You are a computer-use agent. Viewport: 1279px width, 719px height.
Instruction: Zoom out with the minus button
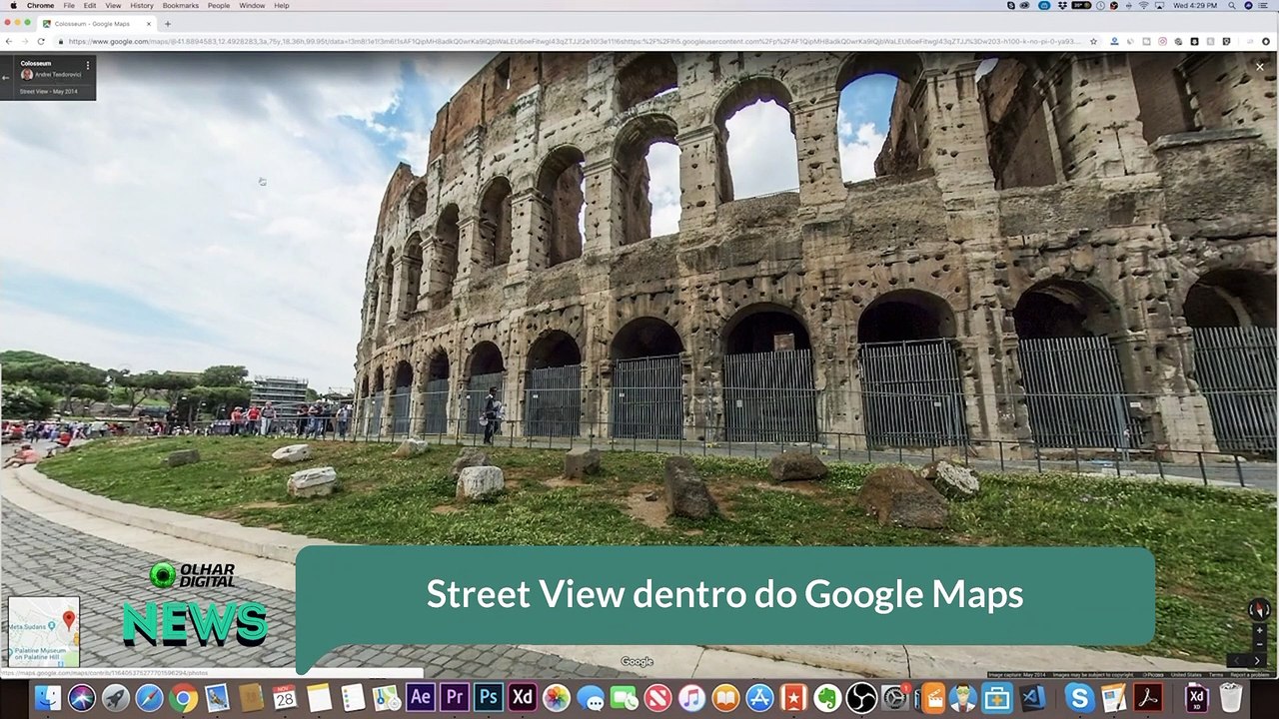1259,644
